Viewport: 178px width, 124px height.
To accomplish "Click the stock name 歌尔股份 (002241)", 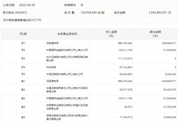I will (15, 13).
